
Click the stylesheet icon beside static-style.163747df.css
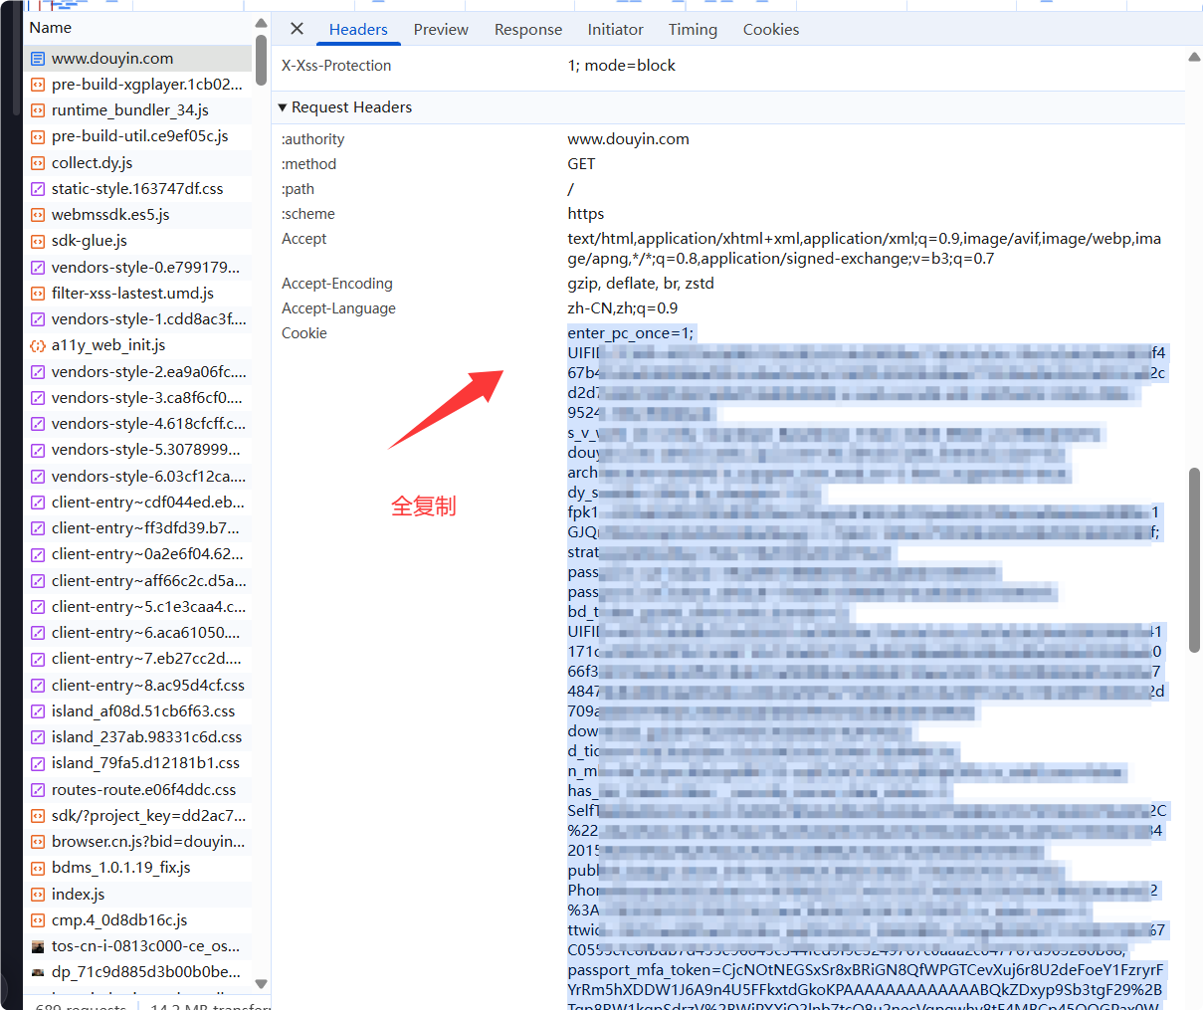coord(38,189)
